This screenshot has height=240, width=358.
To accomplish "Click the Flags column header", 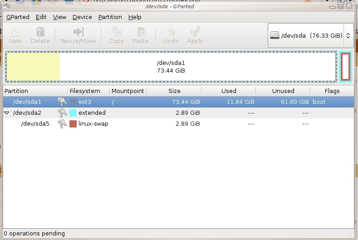I will [332, 91].
